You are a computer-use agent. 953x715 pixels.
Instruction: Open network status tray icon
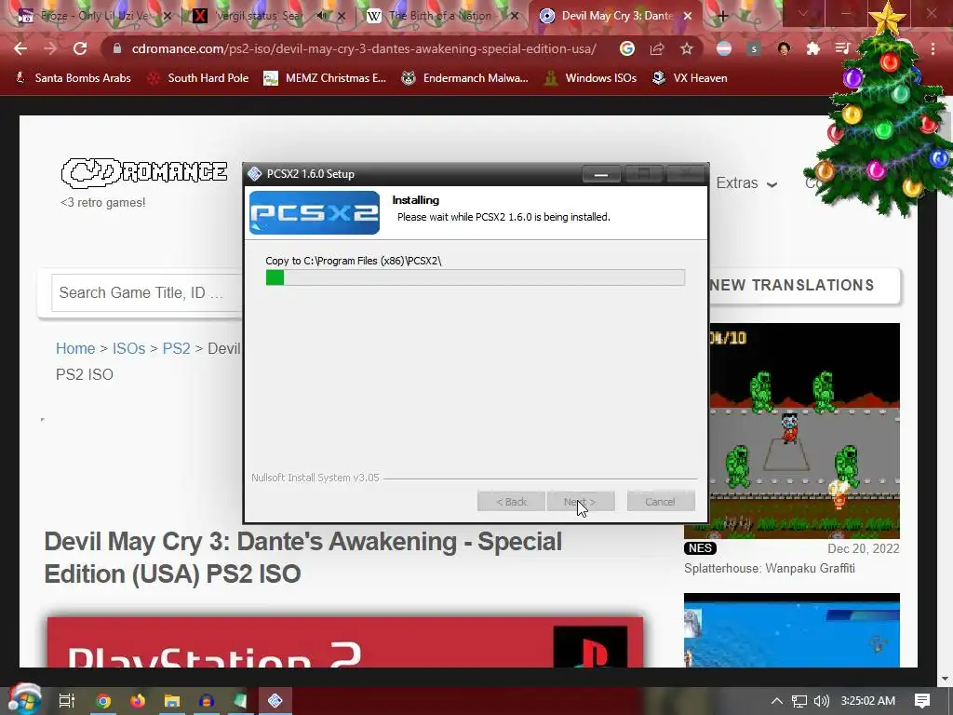(799, 701)
